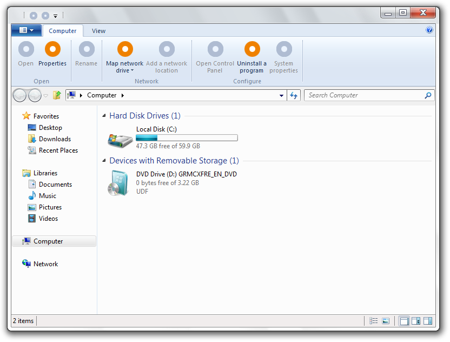Click the '2 items' status text
Image resolution: width=450 pixels, height=342 pixels.
tap(23, 321)
